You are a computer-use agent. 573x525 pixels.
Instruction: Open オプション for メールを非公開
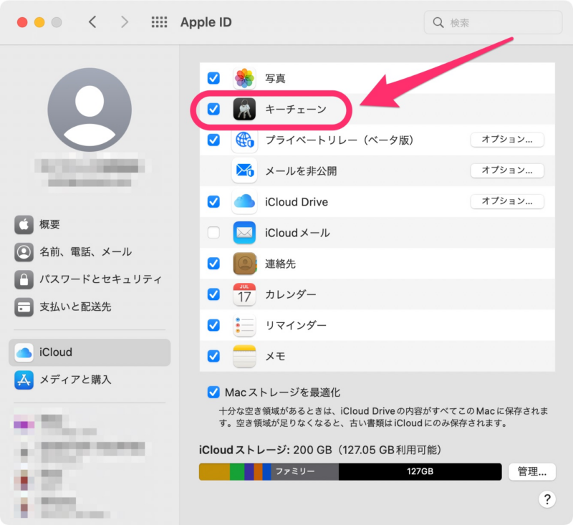pyautogui.click(x=507, y=170)
